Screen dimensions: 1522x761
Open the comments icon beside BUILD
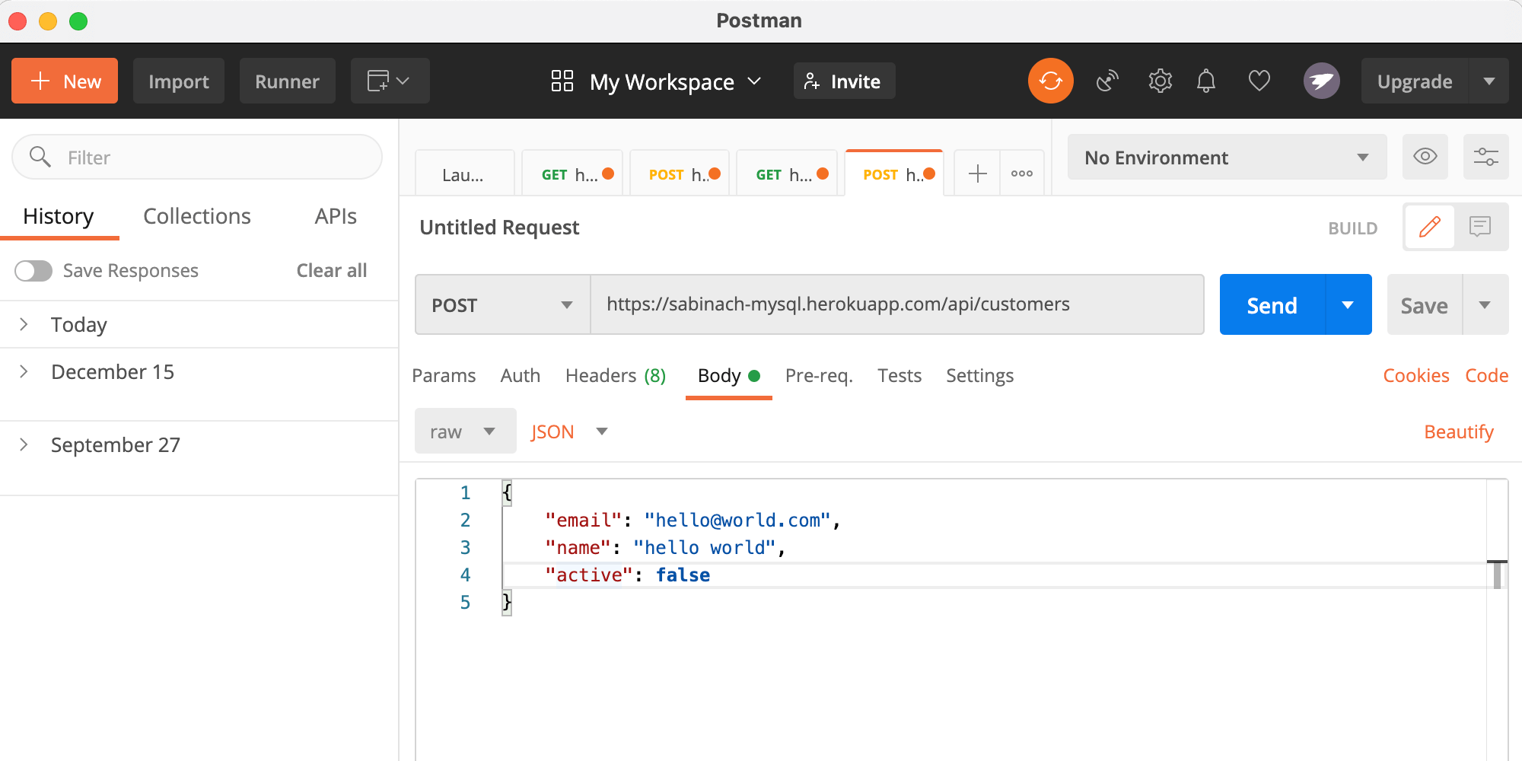pos(1479,227)
